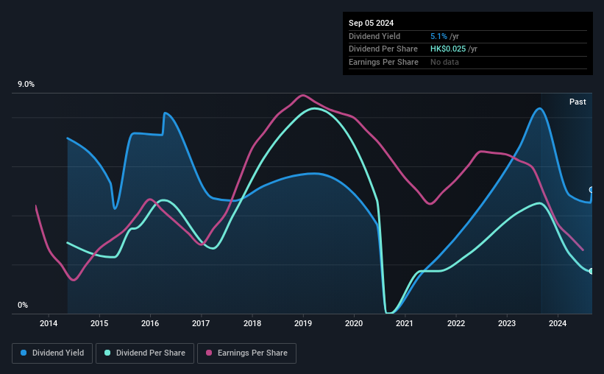Image resolution: width=604 pixels, height=374 pixels.
Task: Click the 2019 x-axis label
Action: [x=303, y=323]
